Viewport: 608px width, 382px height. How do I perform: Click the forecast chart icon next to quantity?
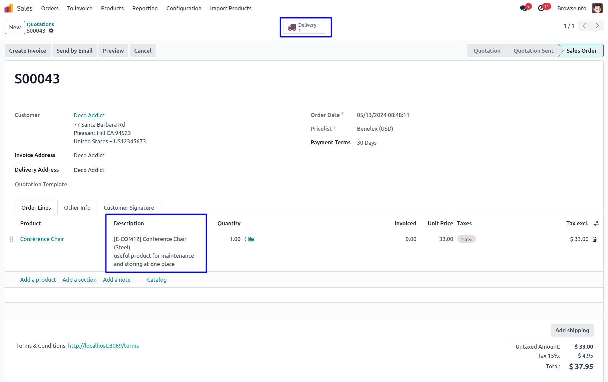pyautogui.click(x=251, y=239)
